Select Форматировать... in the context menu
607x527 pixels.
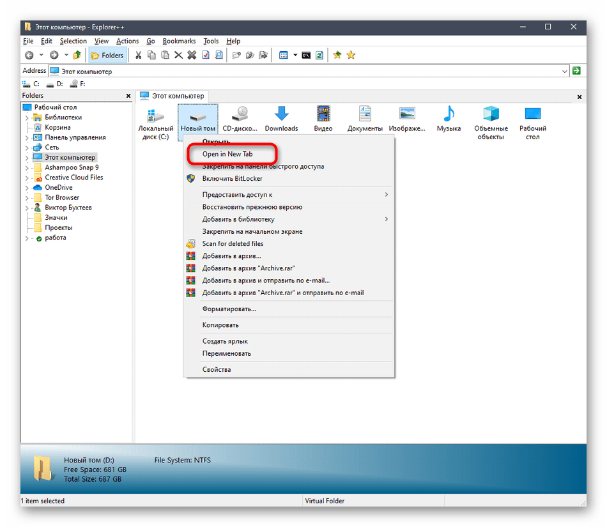tap(229, 309)
